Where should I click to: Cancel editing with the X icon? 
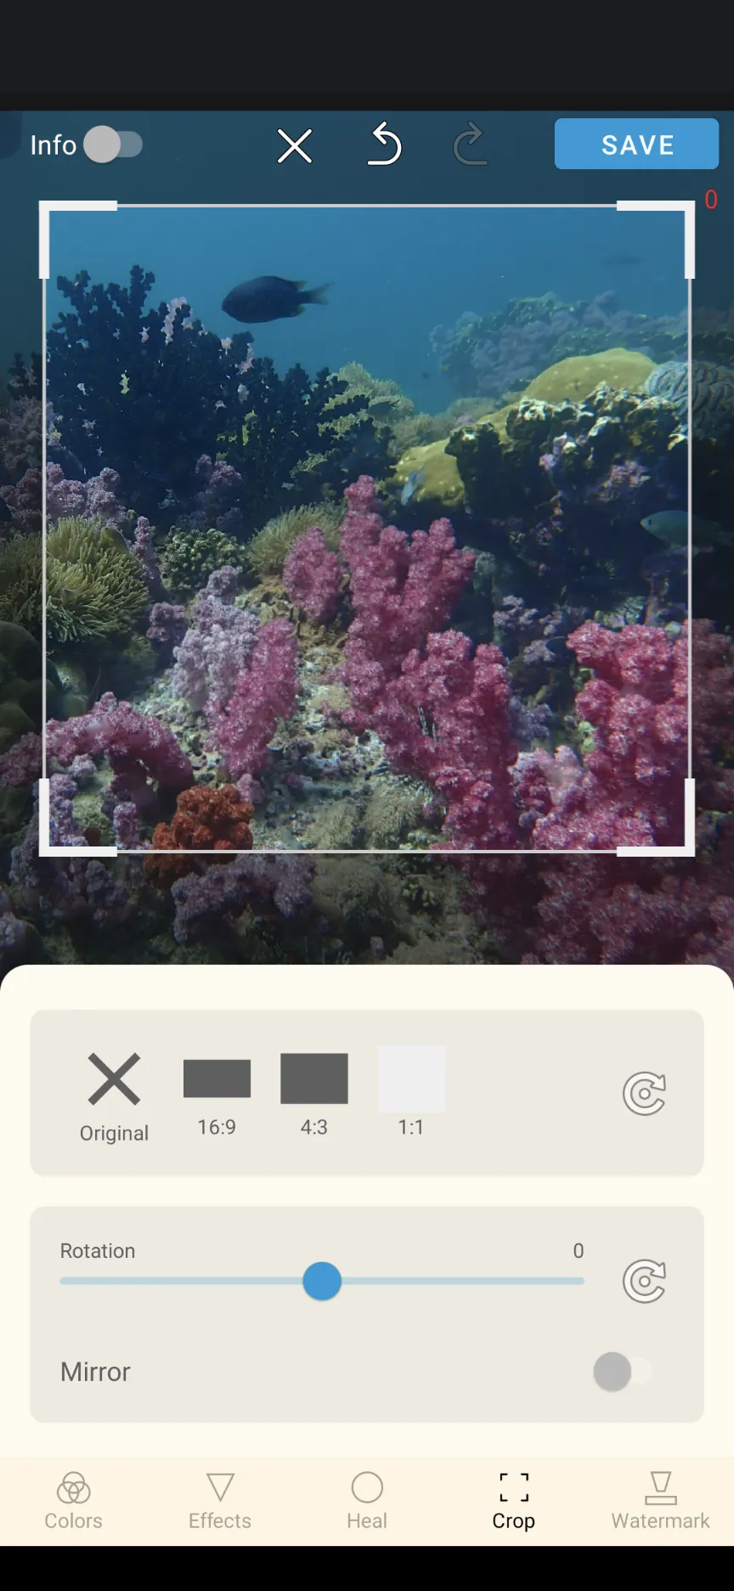click(295, 145)
